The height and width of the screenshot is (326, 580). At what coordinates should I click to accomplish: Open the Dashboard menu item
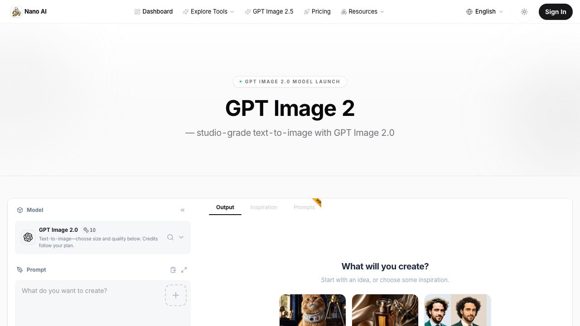coord(154,12)
